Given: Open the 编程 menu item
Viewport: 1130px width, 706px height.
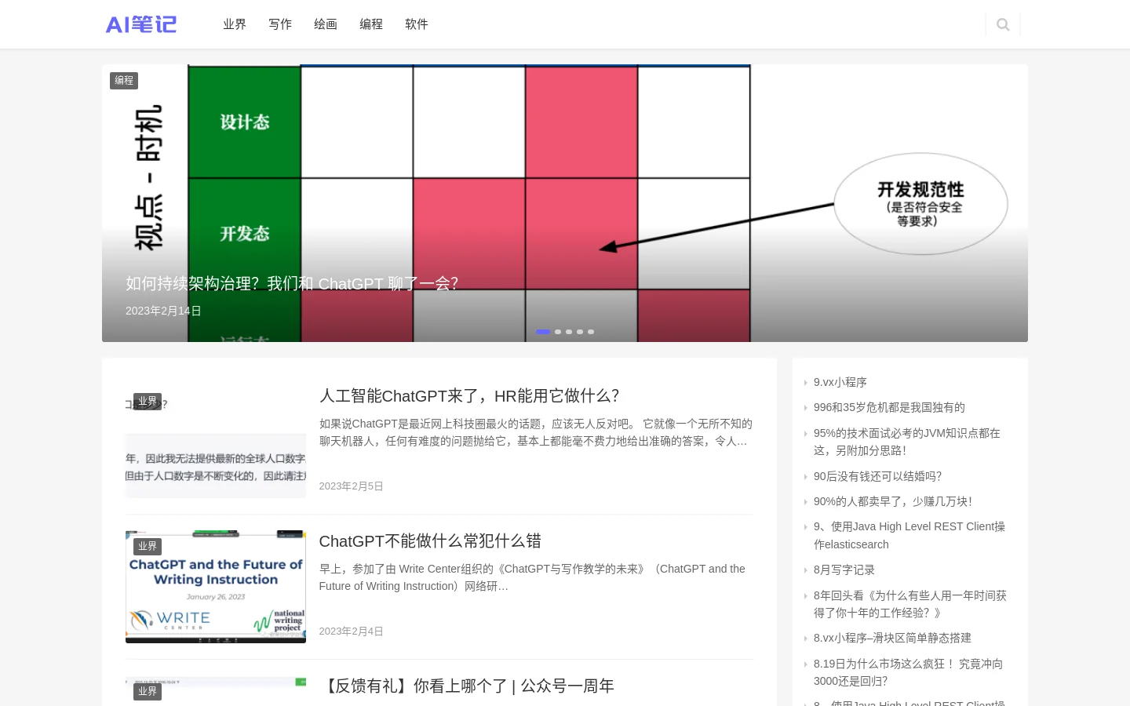Looking at the screenshot, I should [371, 24].
